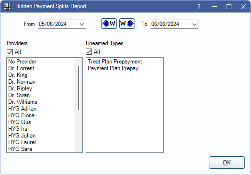Screen dimensions: 251x175
Task: Click the forward one week arrow button
Action: click(x=127, y=24)
